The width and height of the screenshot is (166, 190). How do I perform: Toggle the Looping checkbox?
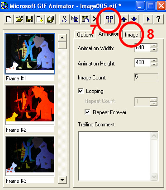(81, 91)
